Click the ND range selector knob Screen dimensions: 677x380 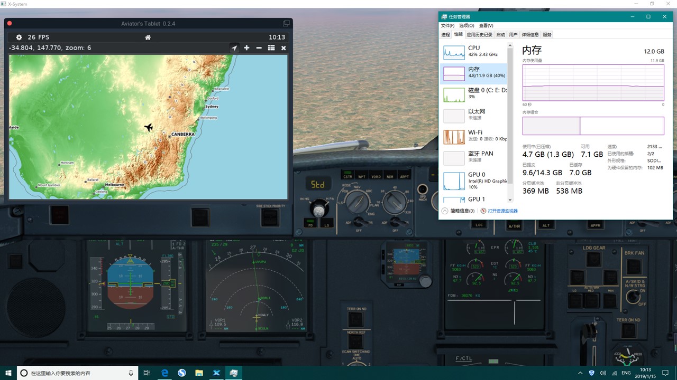pyautogui.click(x=394, y=203)
